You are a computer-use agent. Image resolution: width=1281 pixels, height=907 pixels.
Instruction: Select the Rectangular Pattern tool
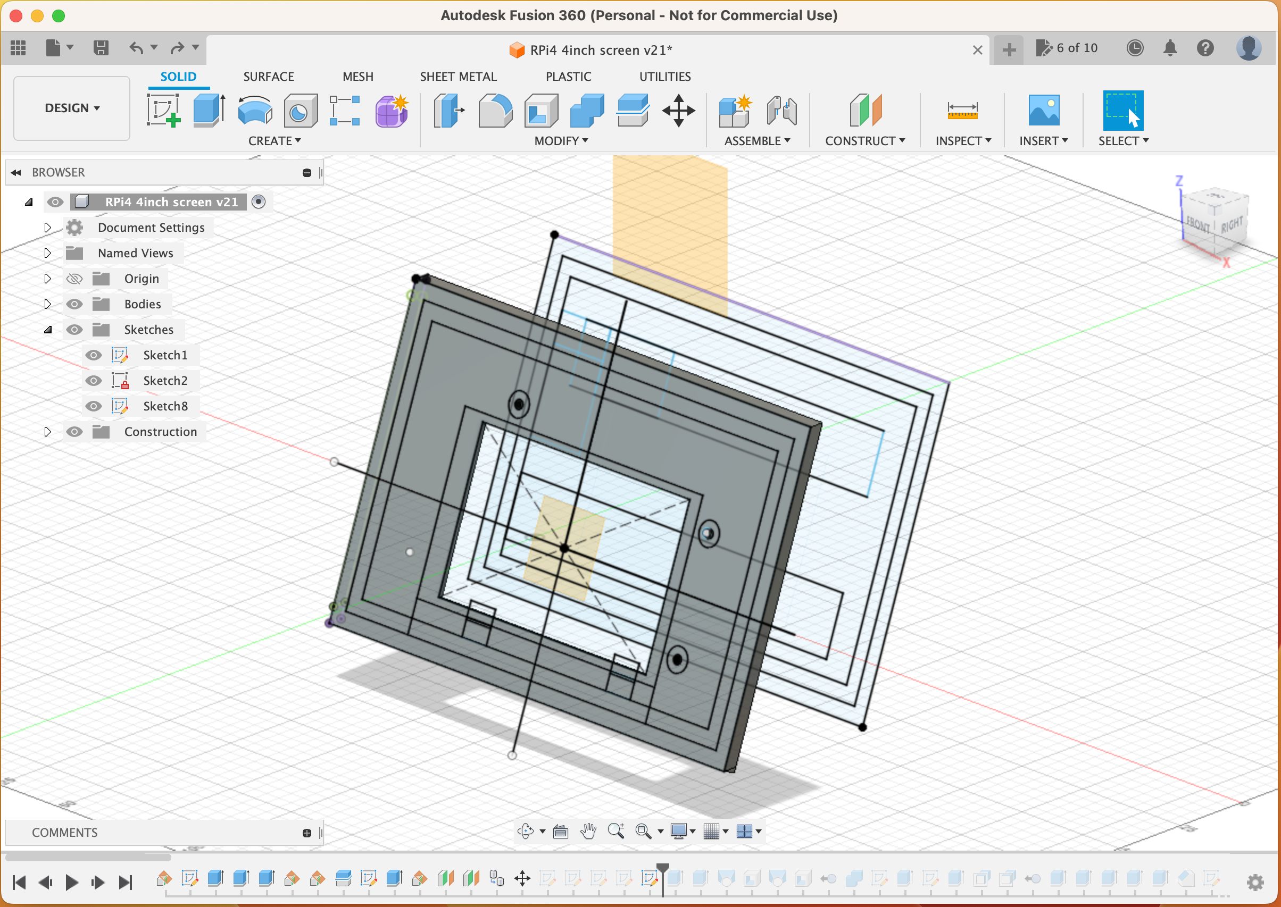click(x=345, y=110)
